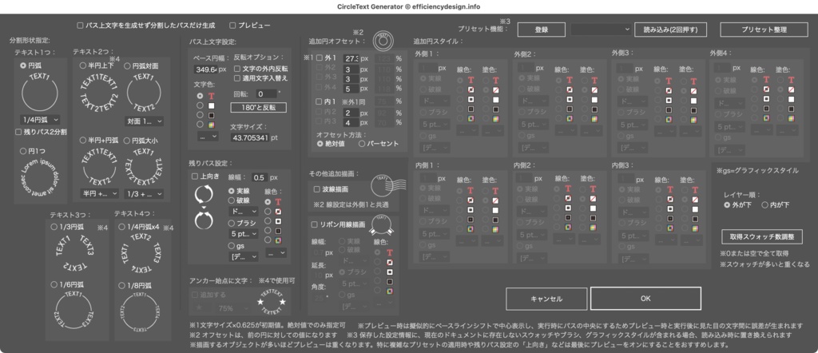Click the lower rotating-arrows icon in 残りパス設定
Viewport: 818px width, 353px height.
click(x=204, y=219)
